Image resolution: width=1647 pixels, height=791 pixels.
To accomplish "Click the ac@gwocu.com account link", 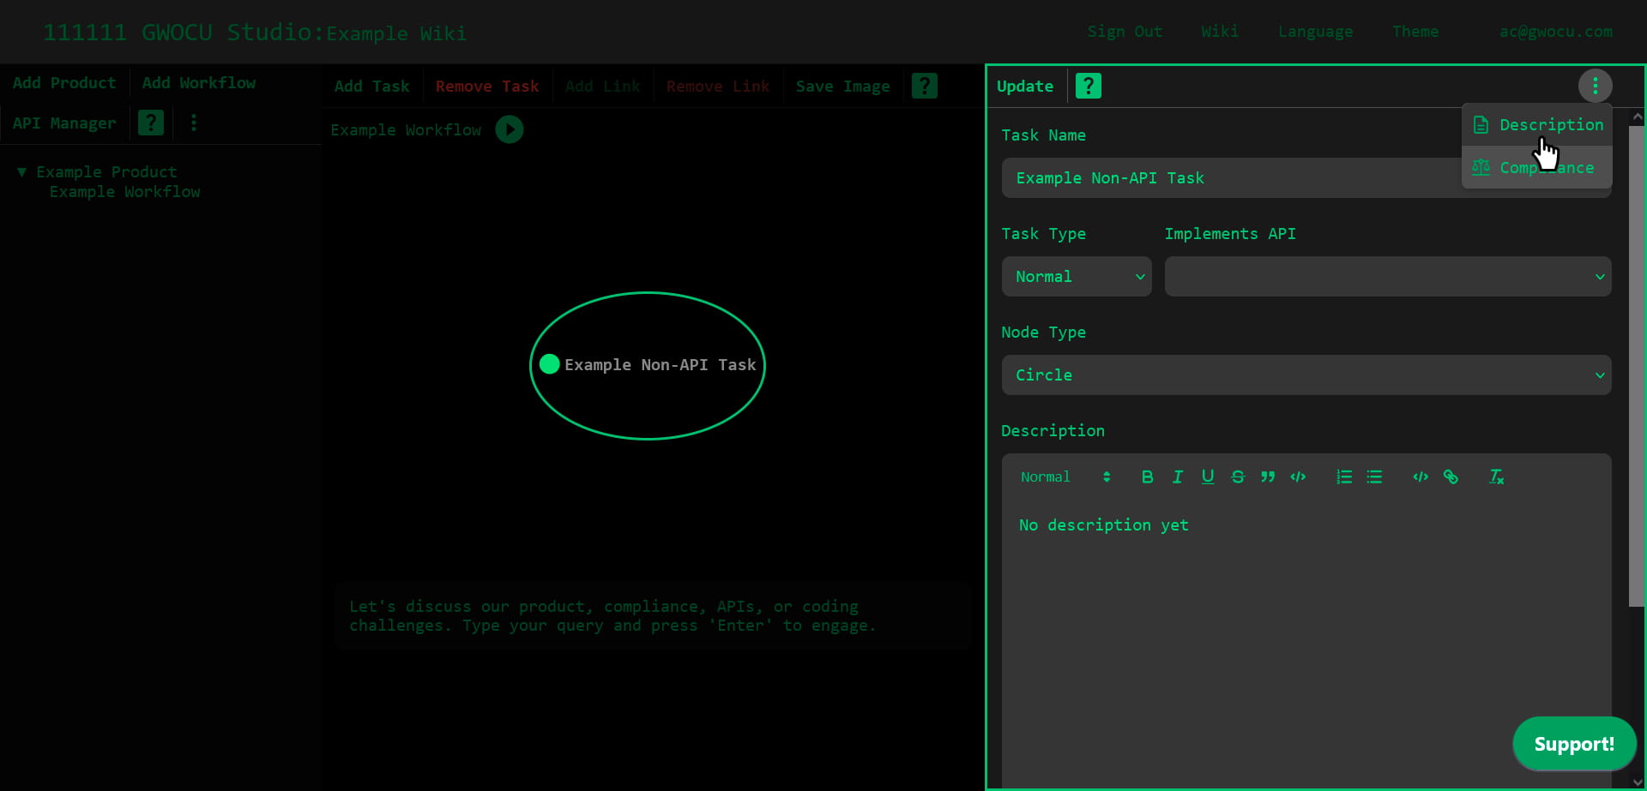I will tap(1555, 32).
